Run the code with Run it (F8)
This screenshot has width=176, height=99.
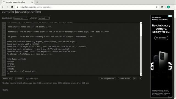click(x=7, y=79)
